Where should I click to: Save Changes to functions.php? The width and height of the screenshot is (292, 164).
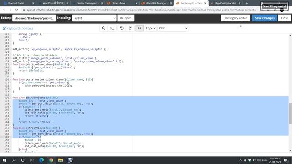pyautogui.click(x=265, y=18)
